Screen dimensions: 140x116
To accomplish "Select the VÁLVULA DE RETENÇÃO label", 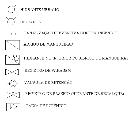I will pyautogui.click(x=48, y=82).
